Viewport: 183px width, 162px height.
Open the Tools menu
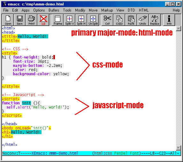pos(67,10)
